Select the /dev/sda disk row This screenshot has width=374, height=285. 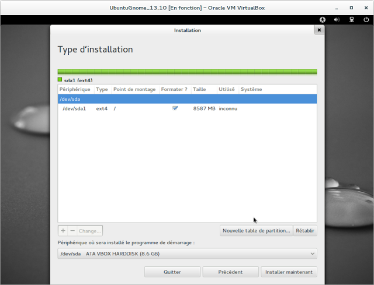[x=187, y=99]
